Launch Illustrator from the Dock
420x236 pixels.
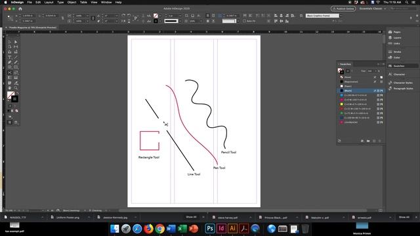232,229
